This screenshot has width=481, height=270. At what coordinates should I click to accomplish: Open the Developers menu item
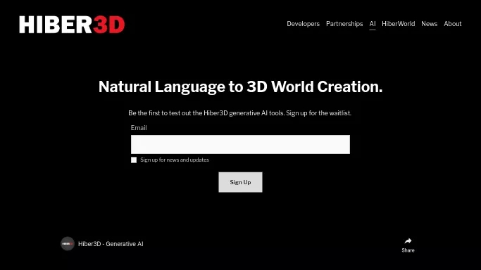click(x=303, y=24)
